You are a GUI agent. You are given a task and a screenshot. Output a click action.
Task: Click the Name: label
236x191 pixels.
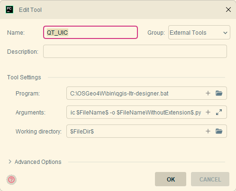(x=16, y=33)
